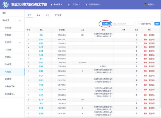Click the small icon before 大屏监控 menu

[69, 4]
